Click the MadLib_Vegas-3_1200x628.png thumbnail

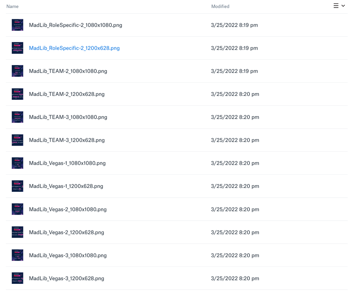point(17,278)
